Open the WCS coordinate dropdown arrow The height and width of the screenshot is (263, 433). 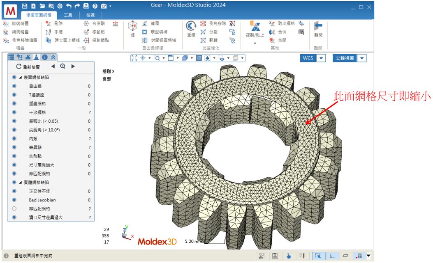click(321, 58)
